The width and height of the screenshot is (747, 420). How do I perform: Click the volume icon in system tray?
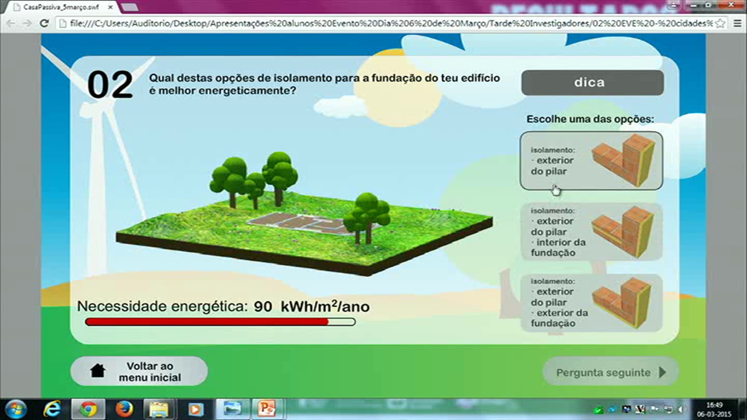[682, 409]
